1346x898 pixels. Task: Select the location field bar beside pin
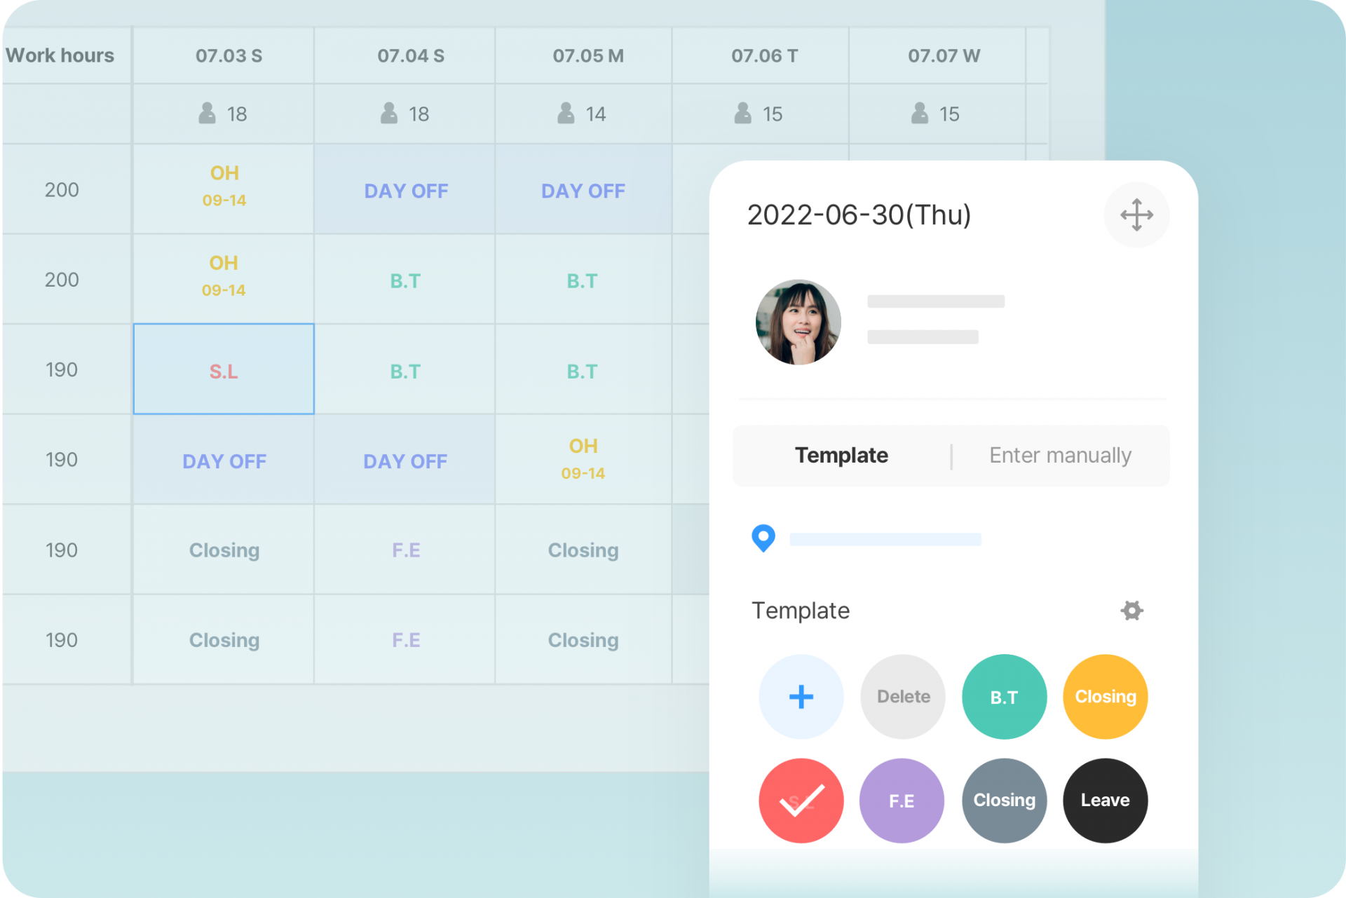(x=885, y=539)
